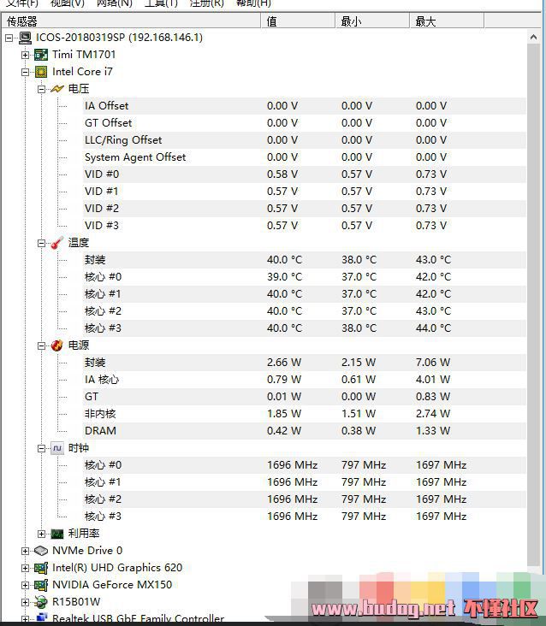Select the Intel Core i7 processor icon

(40, 72)
